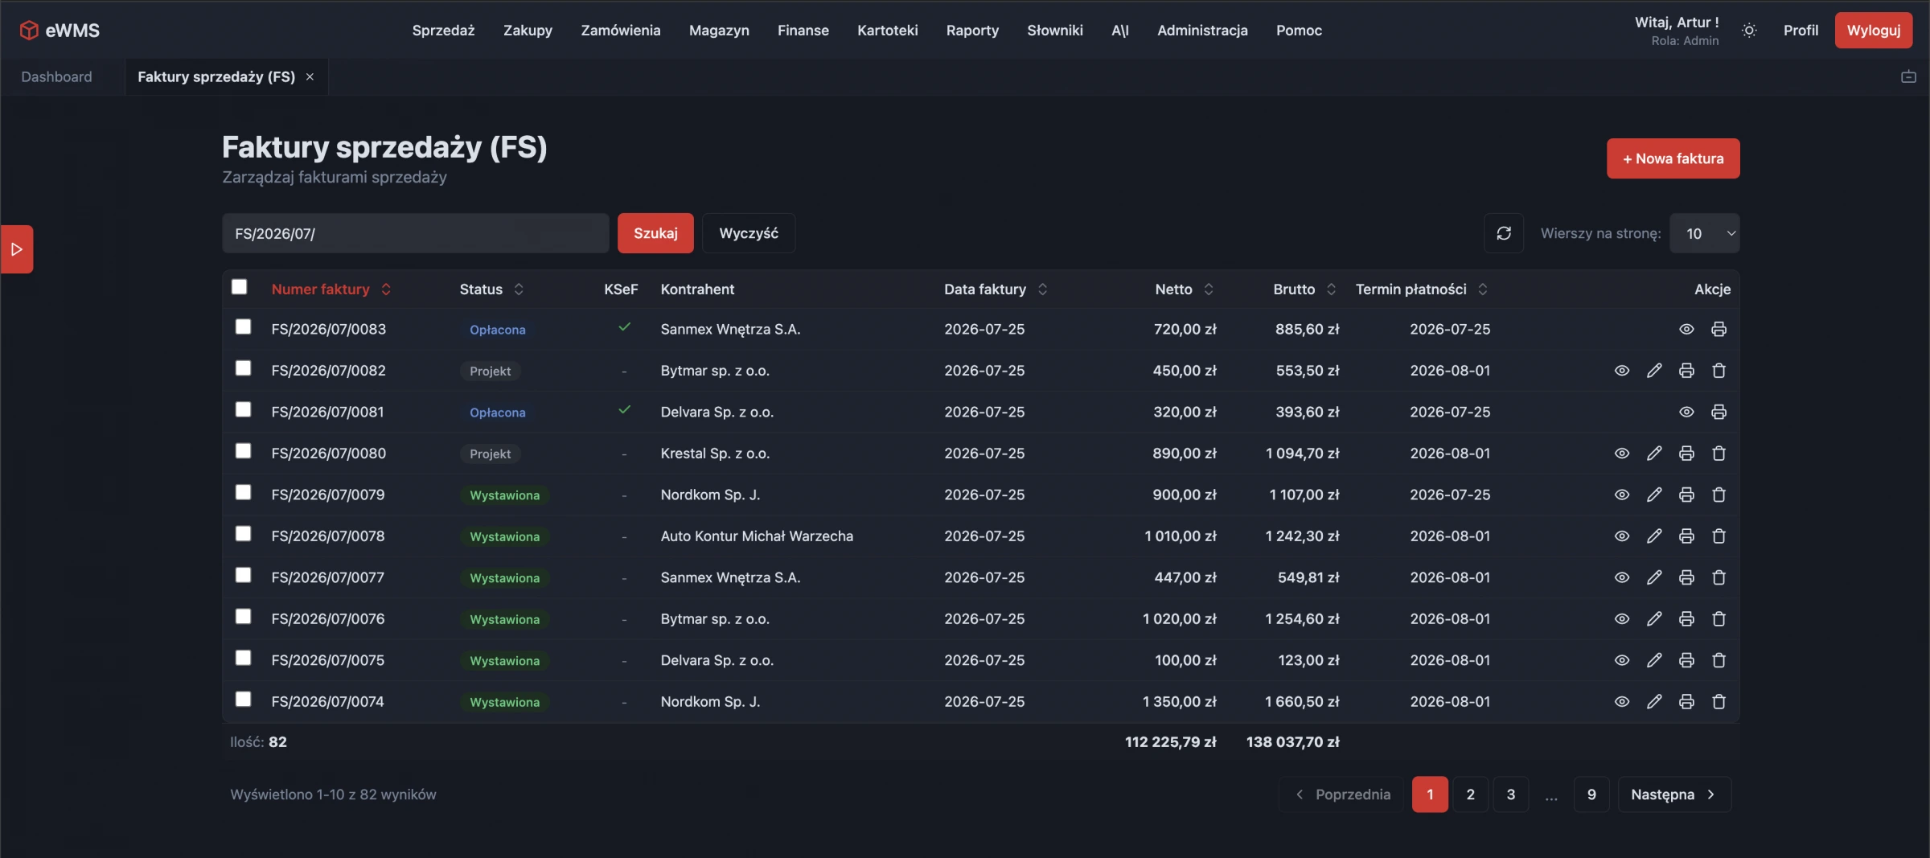Open the Magazyn menu
Image resolution: width=1930 pixels, height=858 pixels.
click(719, 31)
